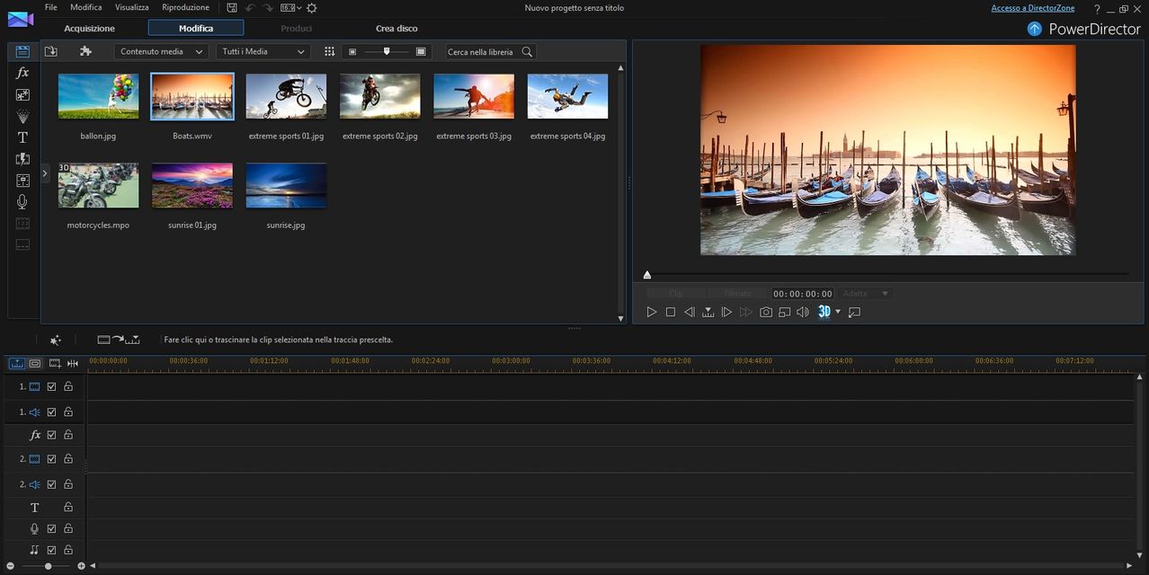The width and height of the screenshot is (1149, 575).
Task: Open the File menu
Action: pyautogui.click(x=51, y=7)
